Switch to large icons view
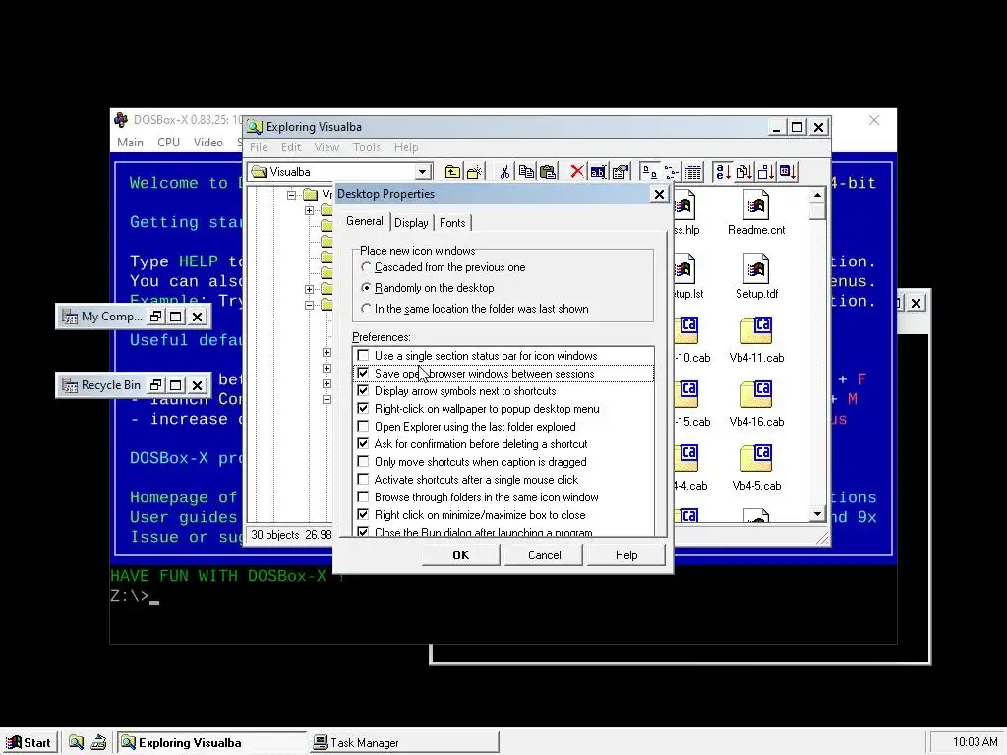The width and height of the screenshot is (1007, 755). click(649, 172)
